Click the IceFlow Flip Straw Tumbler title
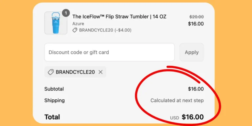This screenshot has height=126, width=252. 119,16
